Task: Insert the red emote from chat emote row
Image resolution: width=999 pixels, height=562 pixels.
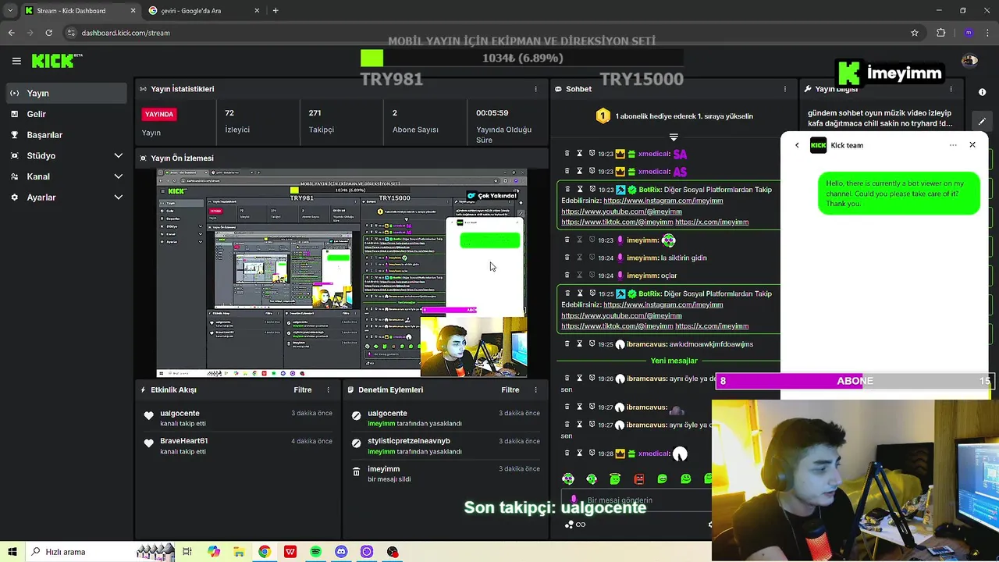Action: point(638,478)
